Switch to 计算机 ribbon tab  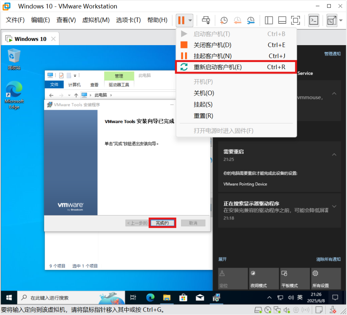(x=74, y=85)
